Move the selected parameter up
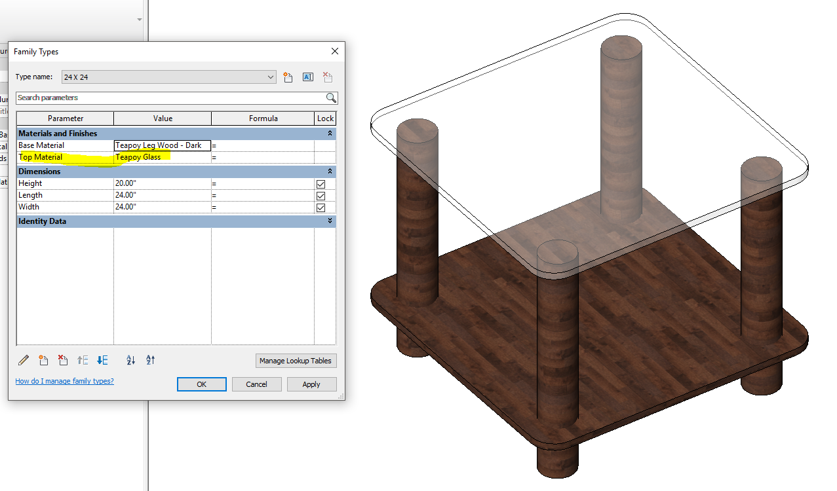The image size is (837, 491). click(x=83, y=360)
